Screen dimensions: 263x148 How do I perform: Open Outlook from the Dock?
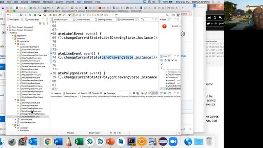[x=33, y=141]
